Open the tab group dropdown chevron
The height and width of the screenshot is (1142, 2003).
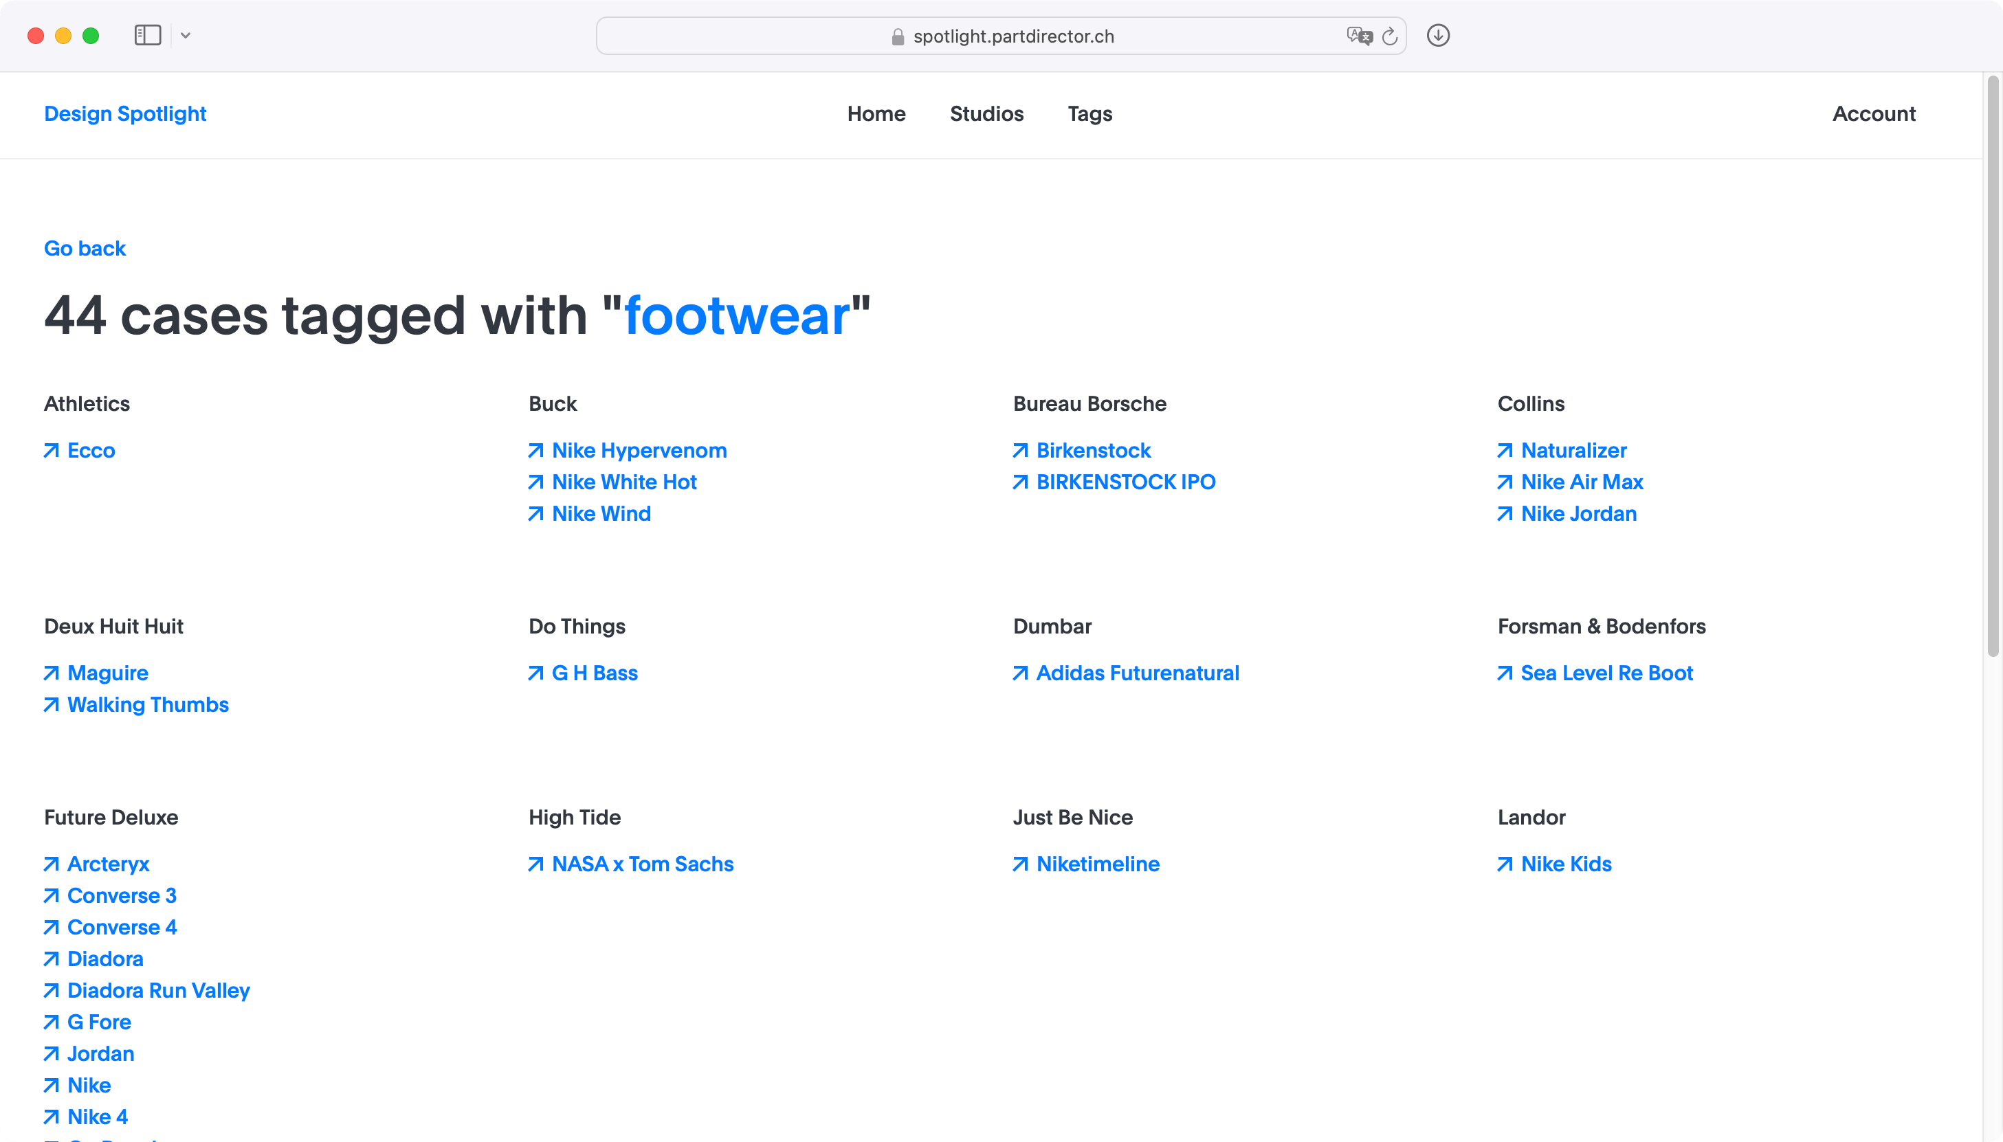coord(185,35)
